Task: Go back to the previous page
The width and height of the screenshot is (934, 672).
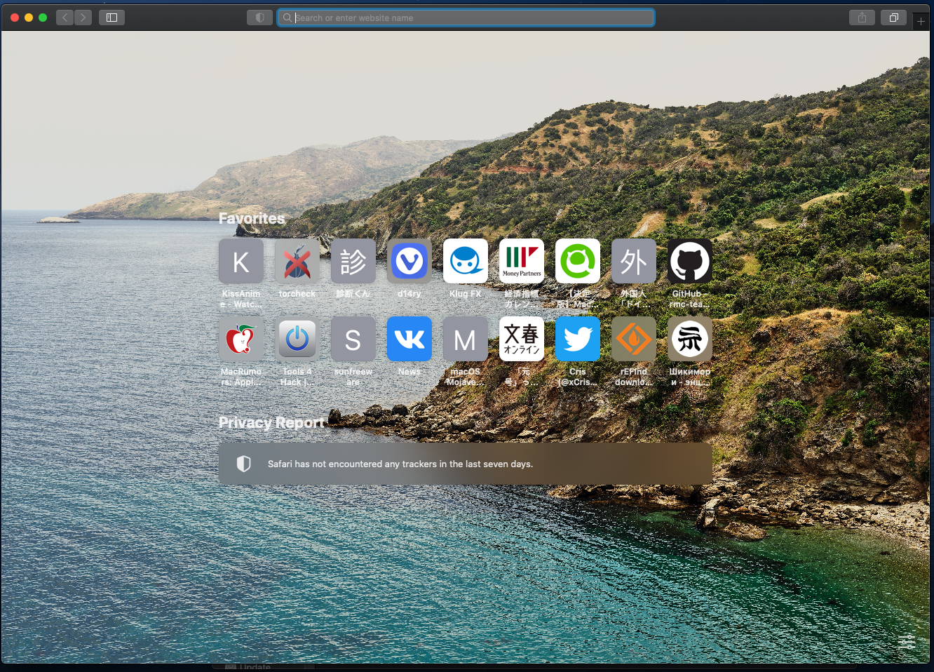Action: click(x=65, y=18)
